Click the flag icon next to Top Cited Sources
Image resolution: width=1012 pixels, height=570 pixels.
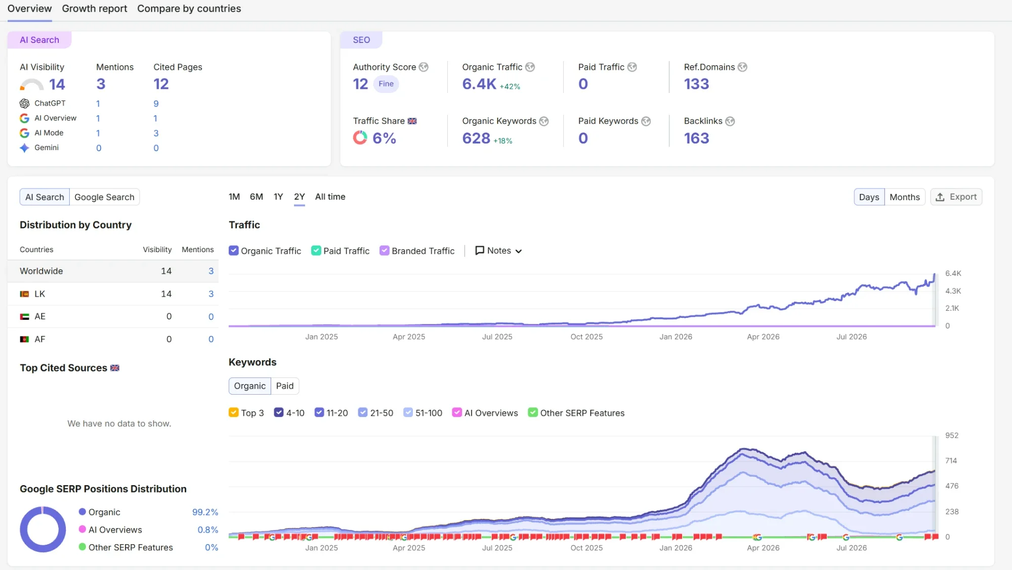coord(115,368)
